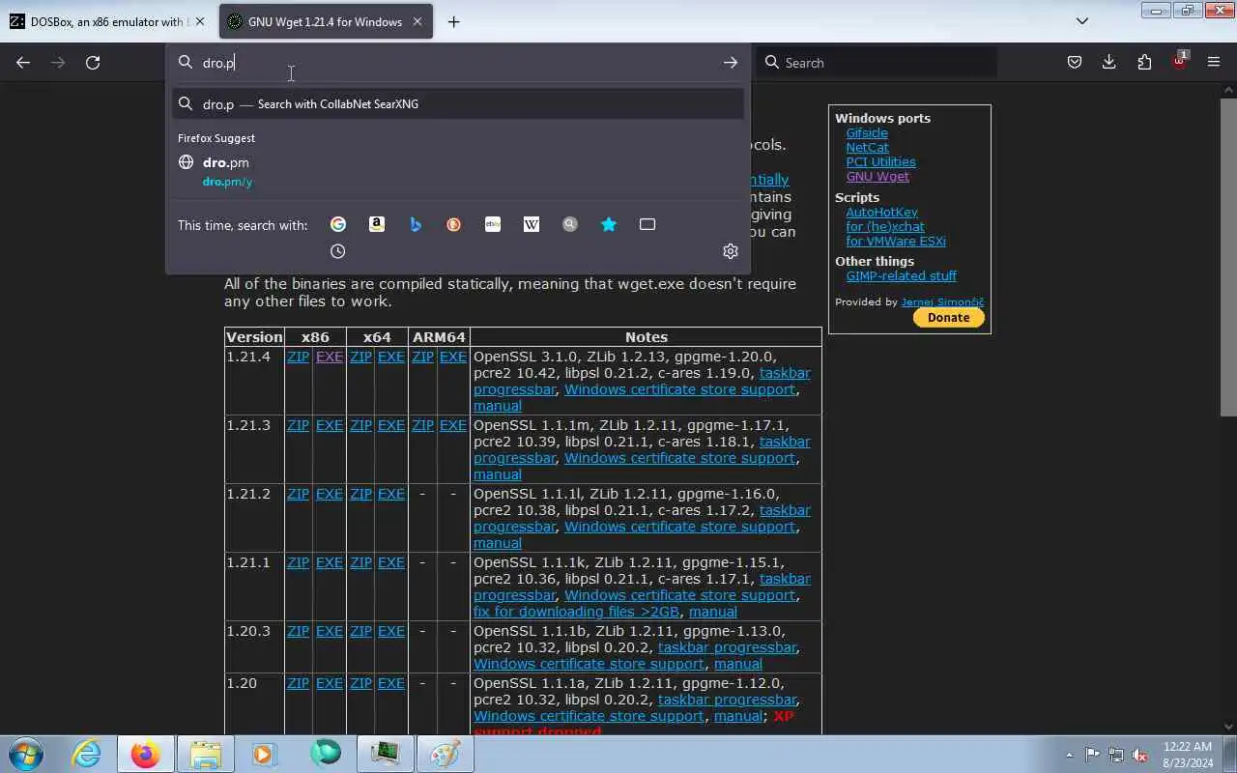Close the GNU Wget tab

point(417,22)
